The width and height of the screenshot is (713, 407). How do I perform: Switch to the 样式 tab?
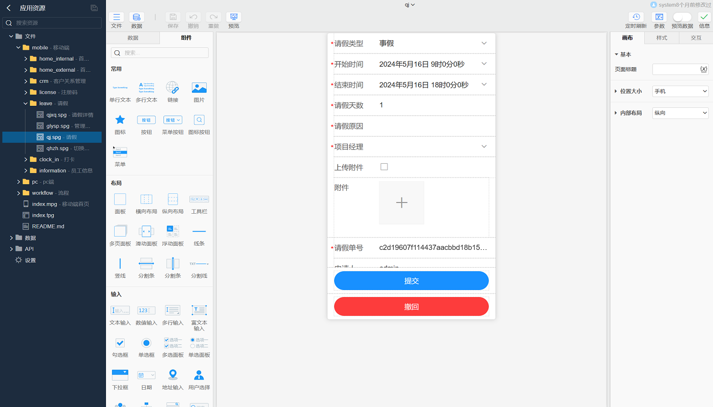tap(662, 38)
